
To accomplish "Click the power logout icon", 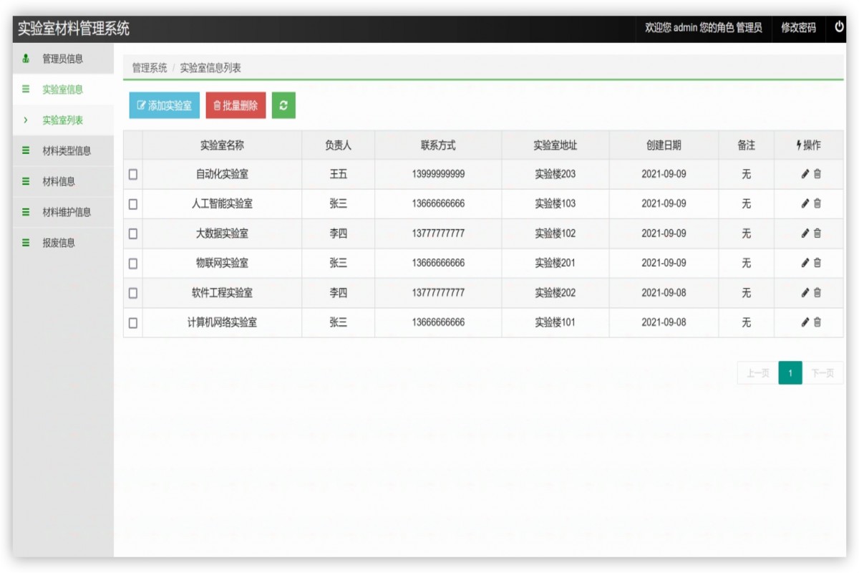I will pos(839,27).
